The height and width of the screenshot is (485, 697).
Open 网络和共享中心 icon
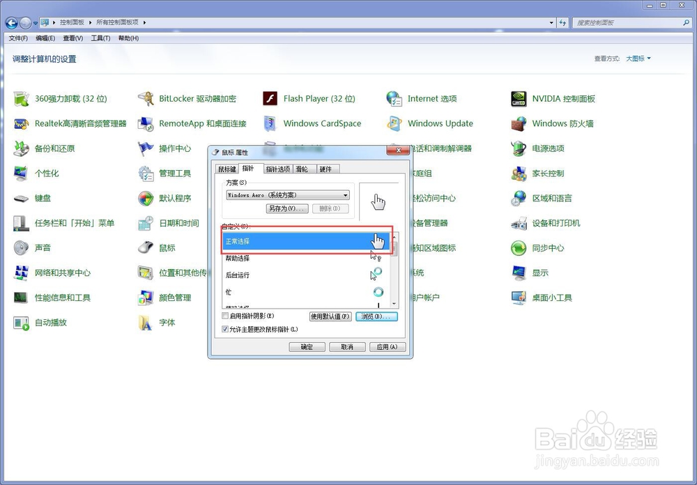coord(21,273)
